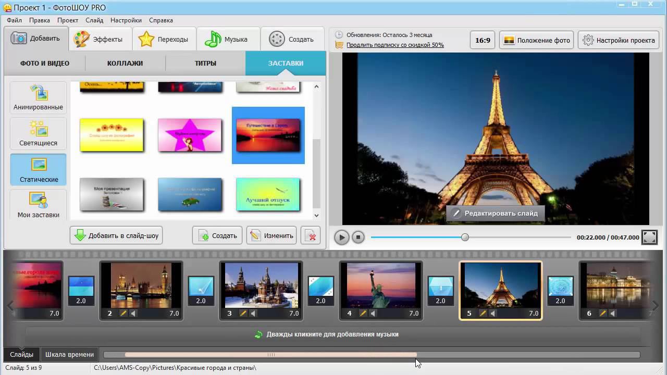Open the Настройки menu
The height and width of the screenshot is (375, 667).
click(x=126, y=20)
